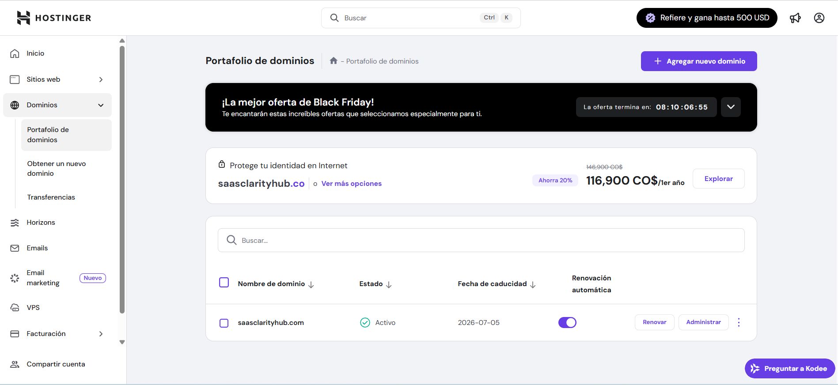
Task: Sort by Nombre de dominio arrow
Action: (311, 285)
